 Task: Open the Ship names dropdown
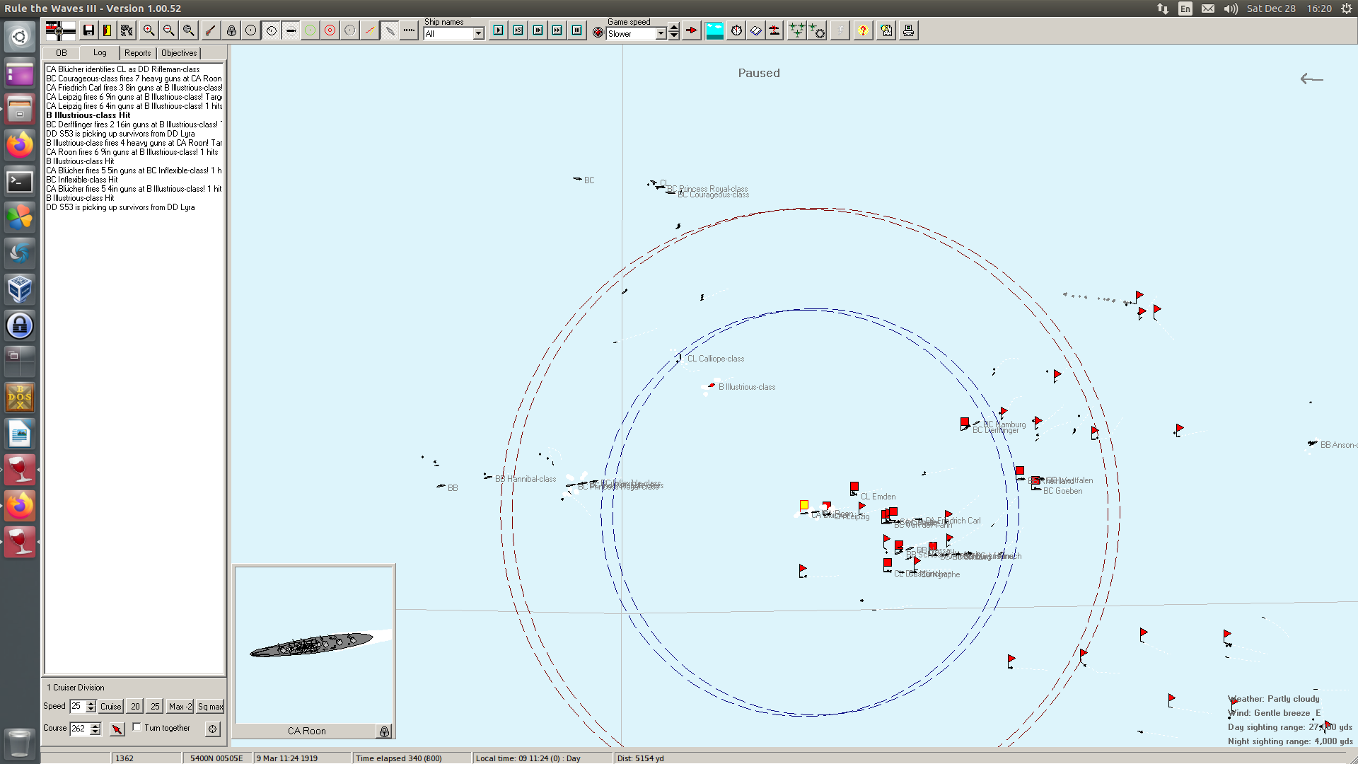479,34
